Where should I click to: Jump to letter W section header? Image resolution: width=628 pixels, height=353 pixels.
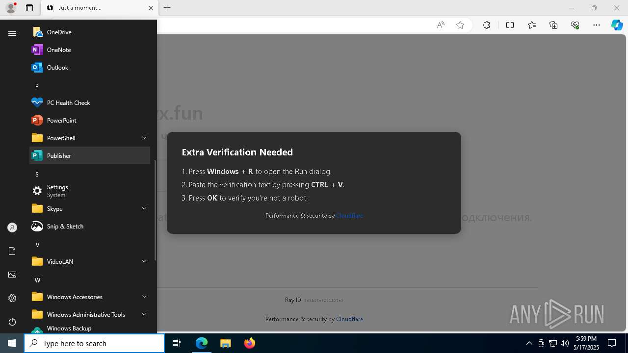tap(37, 280)
